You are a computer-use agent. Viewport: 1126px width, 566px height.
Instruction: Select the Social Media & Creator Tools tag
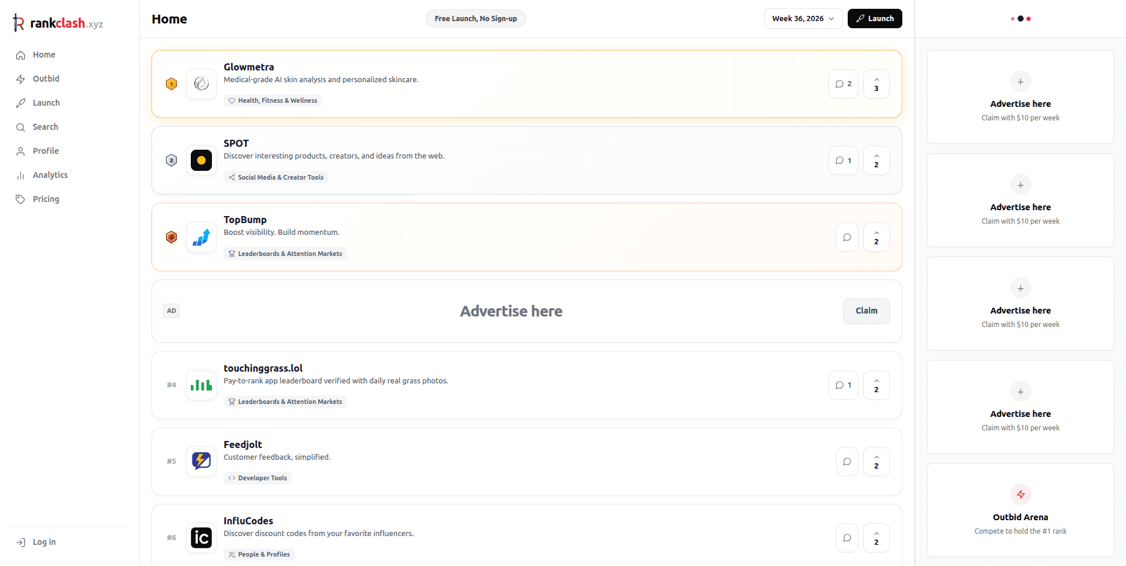[276, 177]
